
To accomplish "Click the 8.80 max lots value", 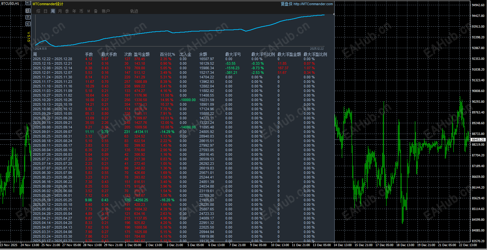I will [x=105, y=113].
